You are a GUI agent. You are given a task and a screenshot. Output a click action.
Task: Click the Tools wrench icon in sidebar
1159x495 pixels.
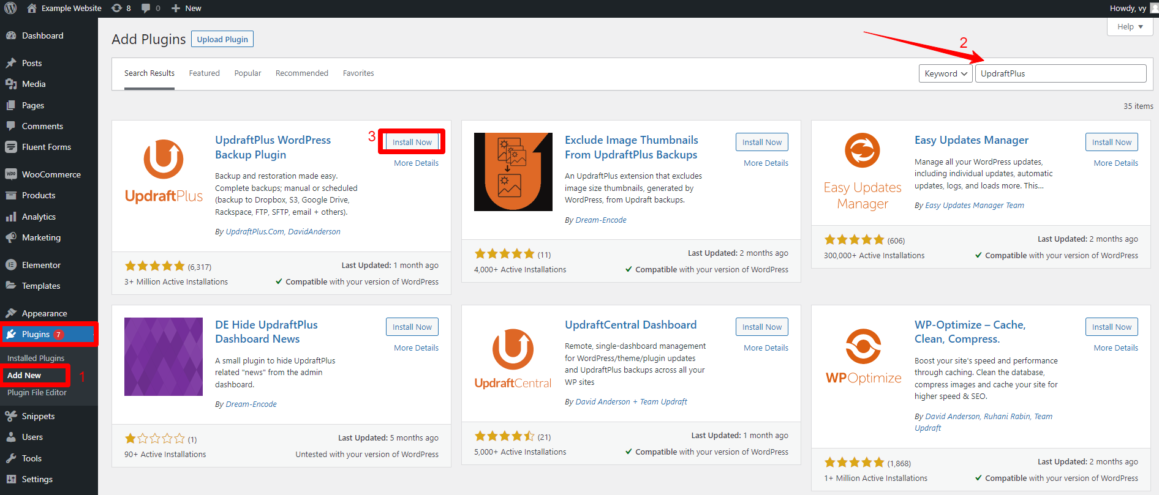click(x=11, y=458)
